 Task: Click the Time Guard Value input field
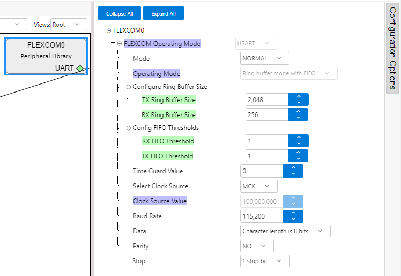pyautogui.click(x=262, y=171)
